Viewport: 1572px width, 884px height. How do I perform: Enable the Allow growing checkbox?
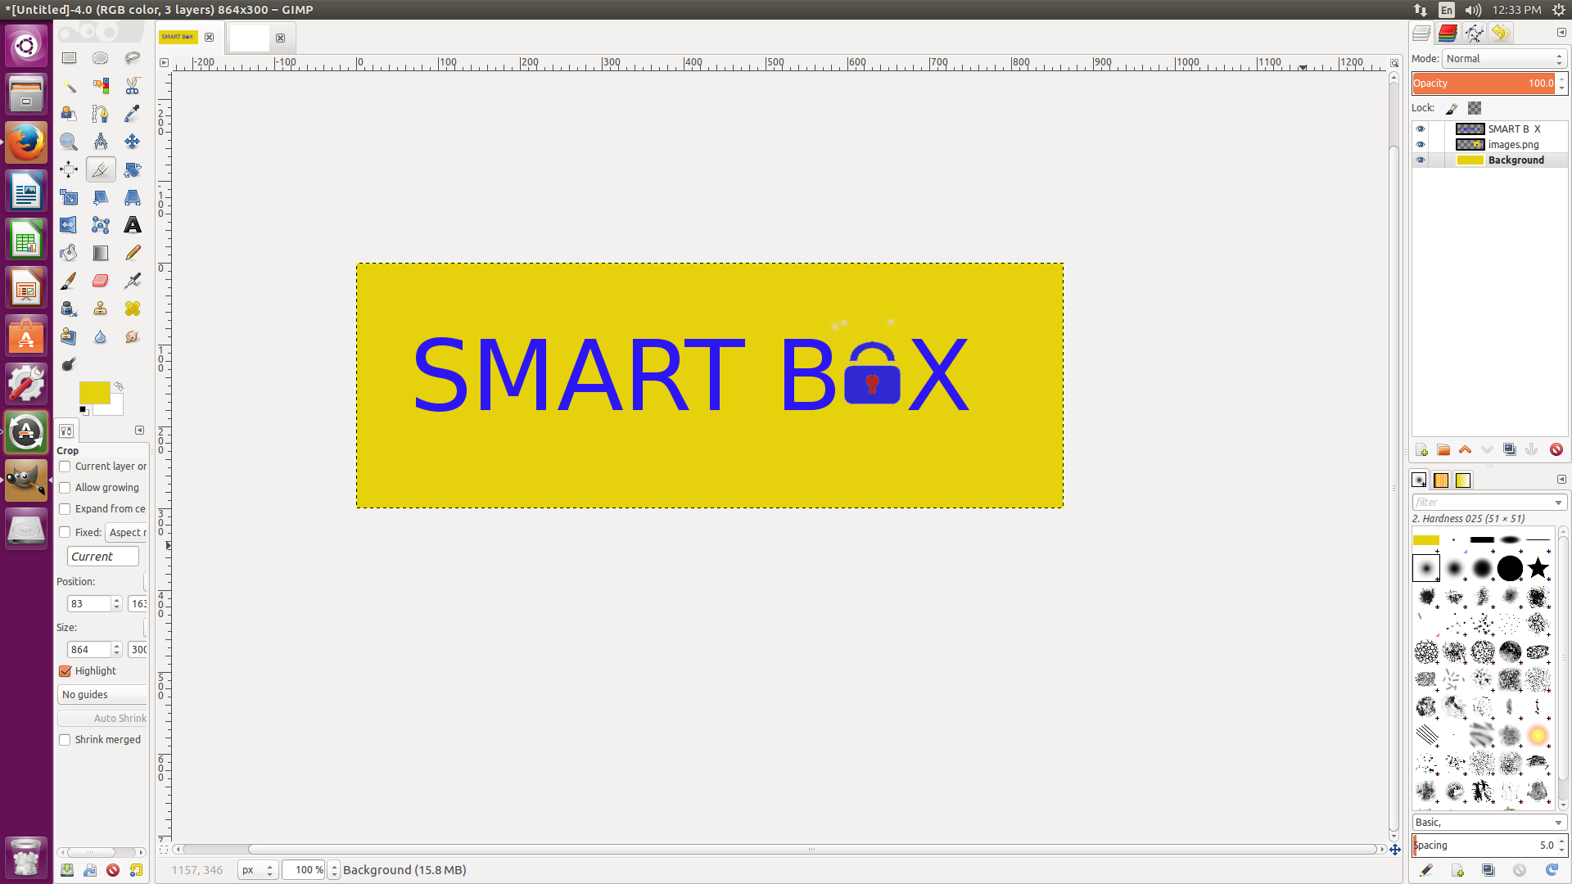pyautogui.click(x=65, y=488)
